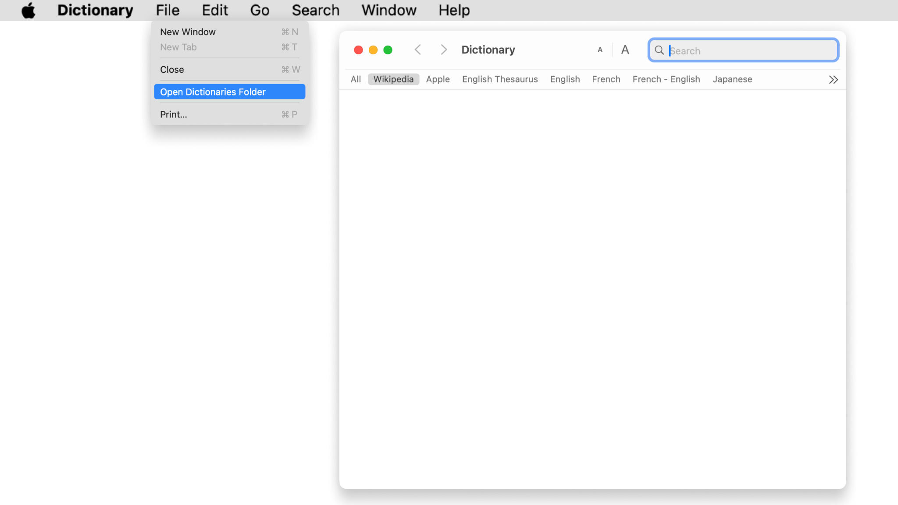Screen dimensions: 898x505
Task: Click the Dictionary window title
Action: (x=488, y=50)
